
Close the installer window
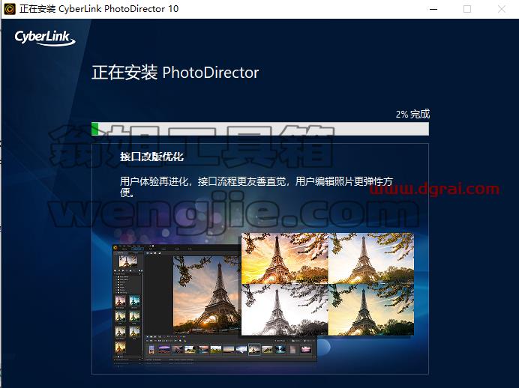(502, 9)
